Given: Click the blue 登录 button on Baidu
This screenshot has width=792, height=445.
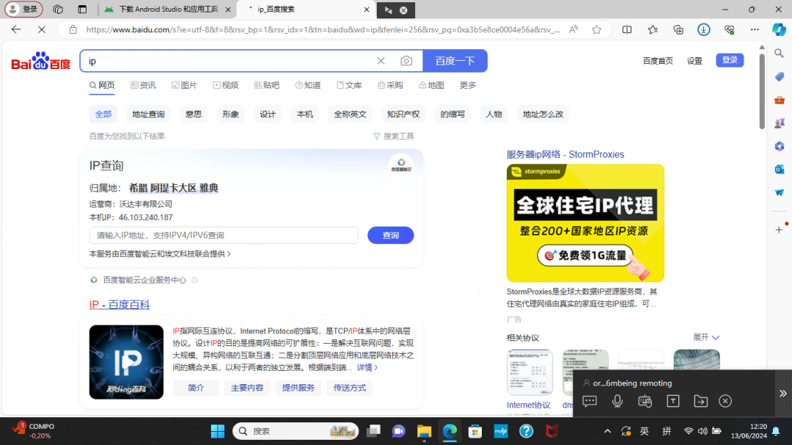Looking at the screenshot, I should tap(730, 60).
